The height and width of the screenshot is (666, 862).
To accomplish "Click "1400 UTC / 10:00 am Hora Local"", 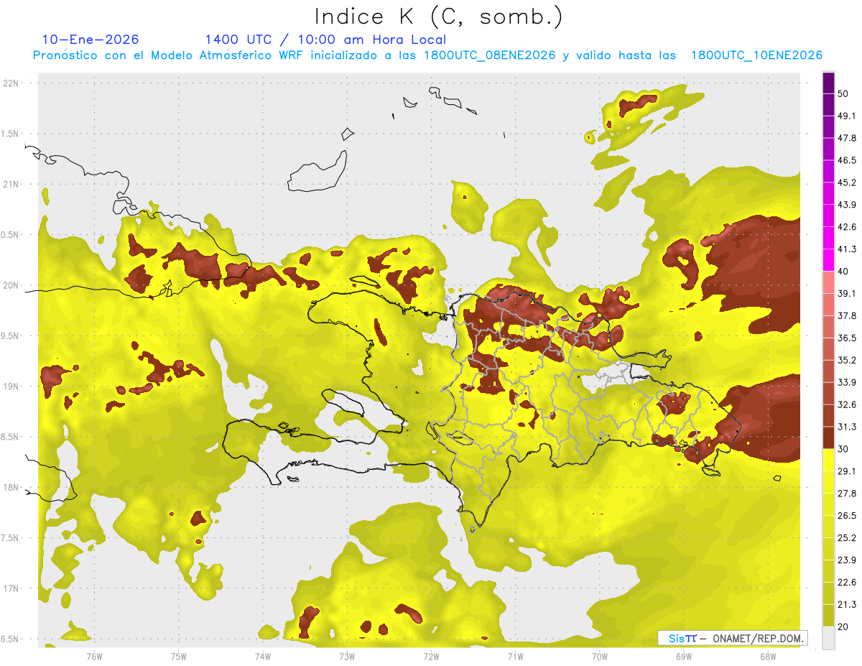I will [325, 40].
